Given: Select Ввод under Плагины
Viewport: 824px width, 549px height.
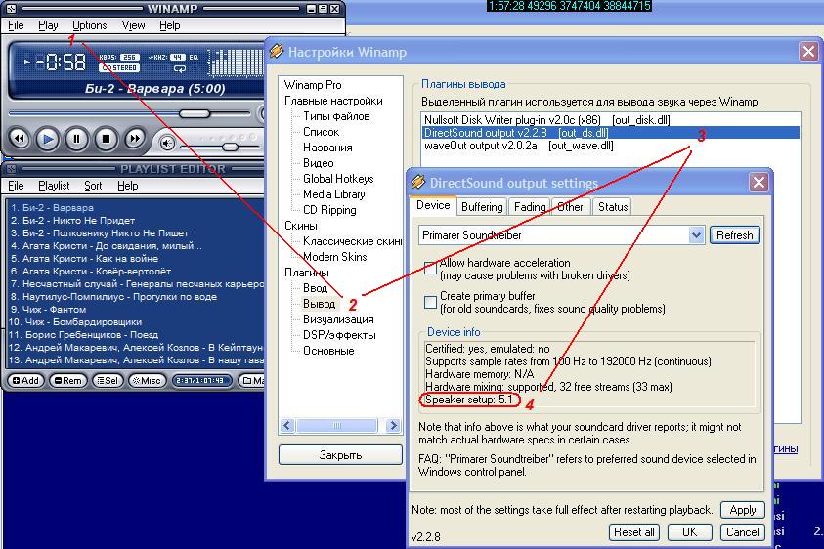Looking at the screenshot, I should [316, 288].
